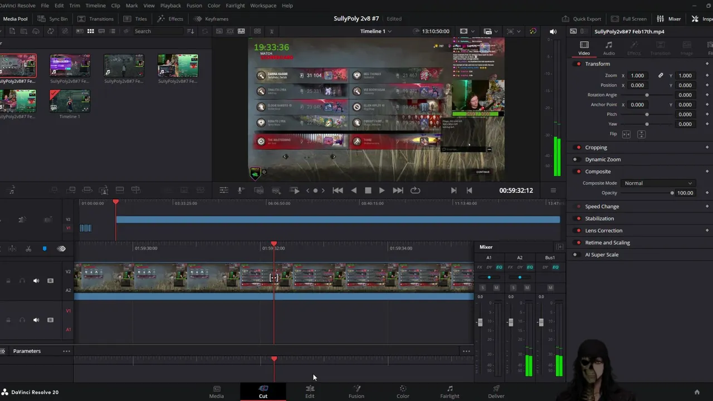Click the razor scissors tool

[28, 249]
